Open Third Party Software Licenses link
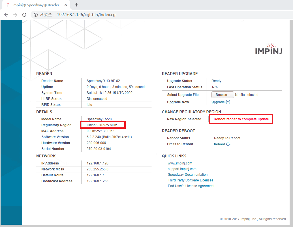The image size is (293, 227). [x=190, y=180]
